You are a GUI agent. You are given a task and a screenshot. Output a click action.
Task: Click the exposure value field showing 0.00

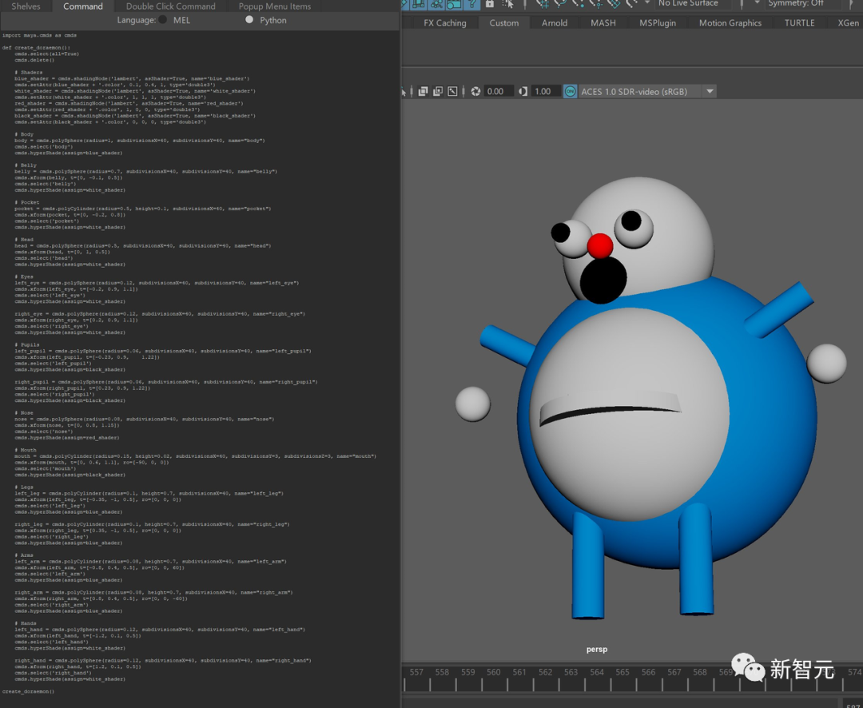pyautogui.click(x=495, y=91)
